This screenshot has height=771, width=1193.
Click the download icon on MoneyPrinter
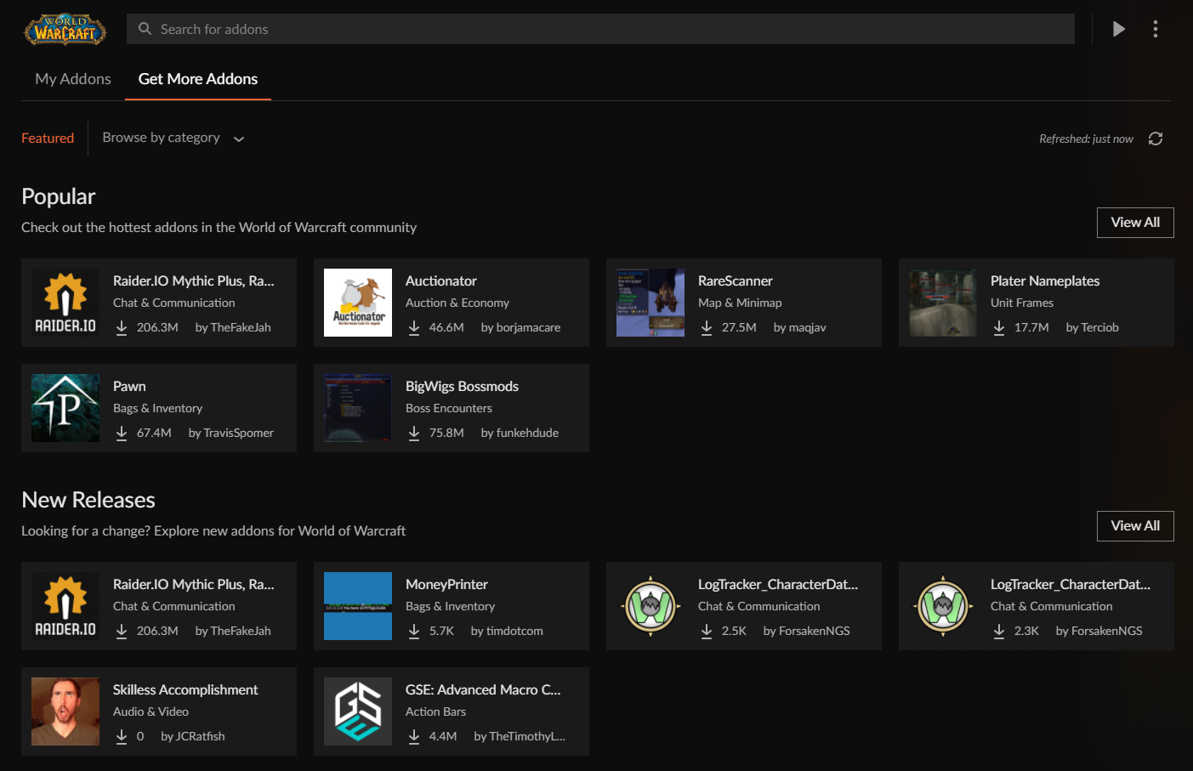(414, 630)
